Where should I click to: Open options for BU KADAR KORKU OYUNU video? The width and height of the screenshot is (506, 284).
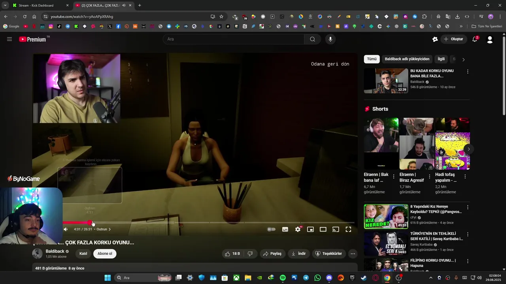pyautogui.click(x=468, y=72)
